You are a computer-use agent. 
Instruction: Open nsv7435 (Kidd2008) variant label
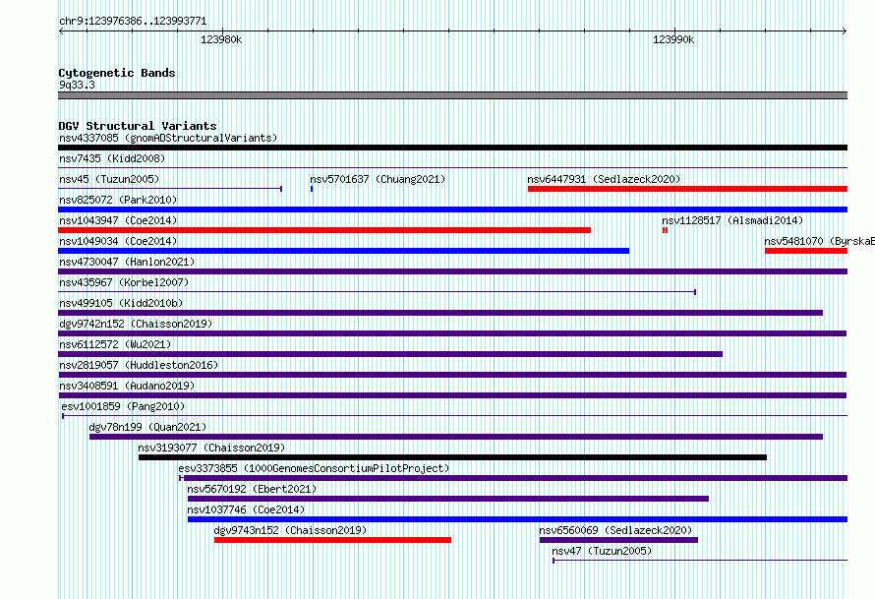coord(112,158)
